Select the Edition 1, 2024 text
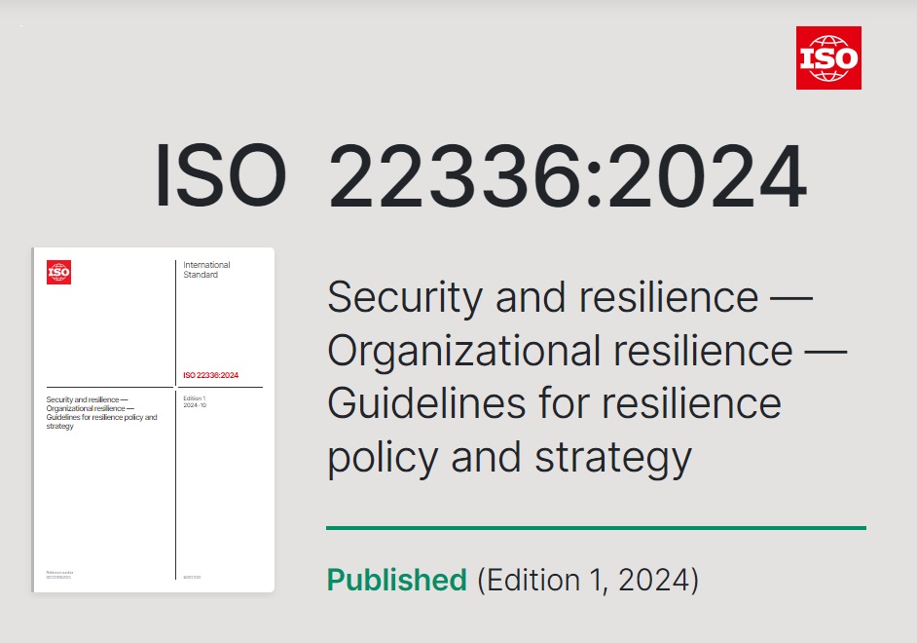917x643 pixels. click(588, 580)
